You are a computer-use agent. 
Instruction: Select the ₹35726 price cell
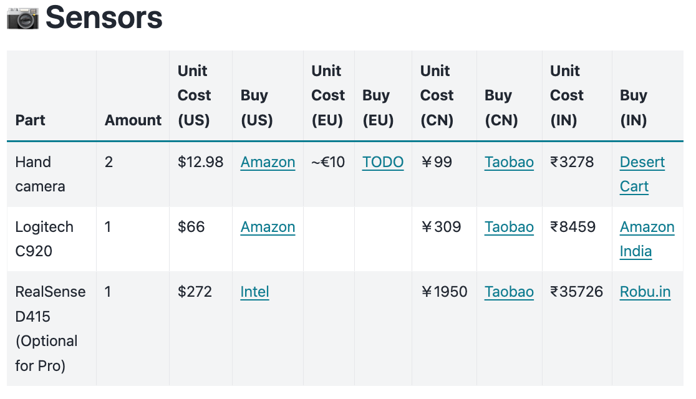click(576, 292)
